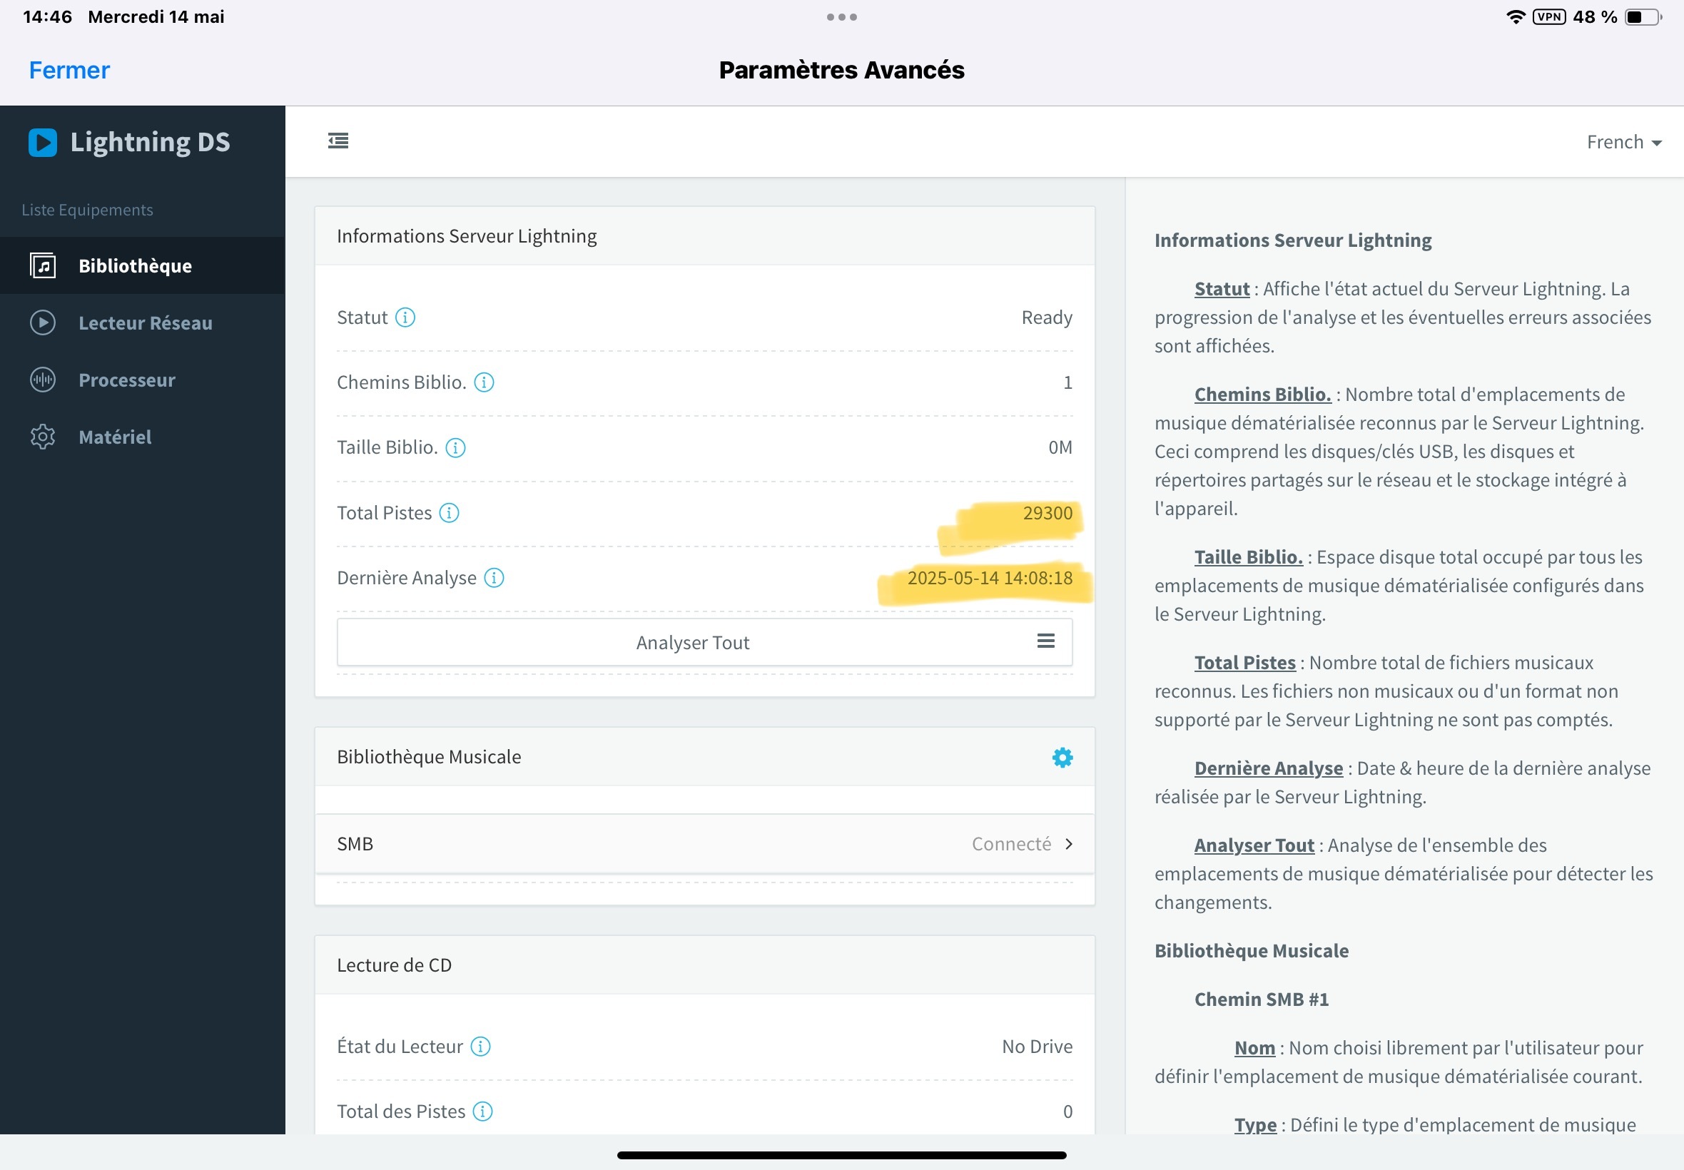Open the French language dropdown
The height and width of the screenshot is (1170, 1684).
[x=1623, y=142]
